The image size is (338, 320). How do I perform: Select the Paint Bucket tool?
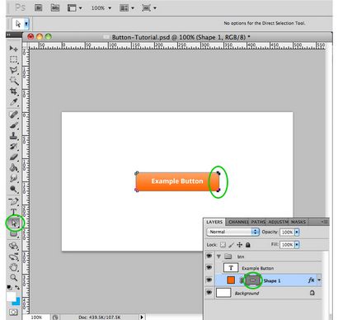[13, 167]
